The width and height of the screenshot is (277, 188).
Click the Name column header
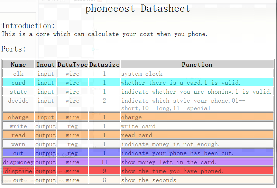18,64
